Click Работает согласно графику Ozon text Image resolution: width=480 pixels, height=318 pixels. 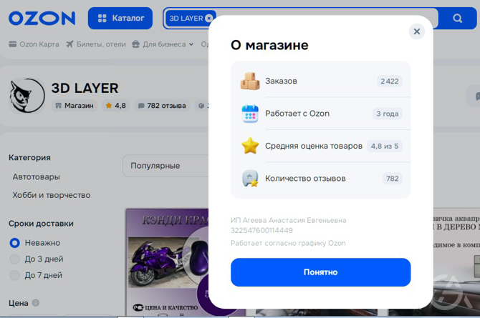pos(288,243)
